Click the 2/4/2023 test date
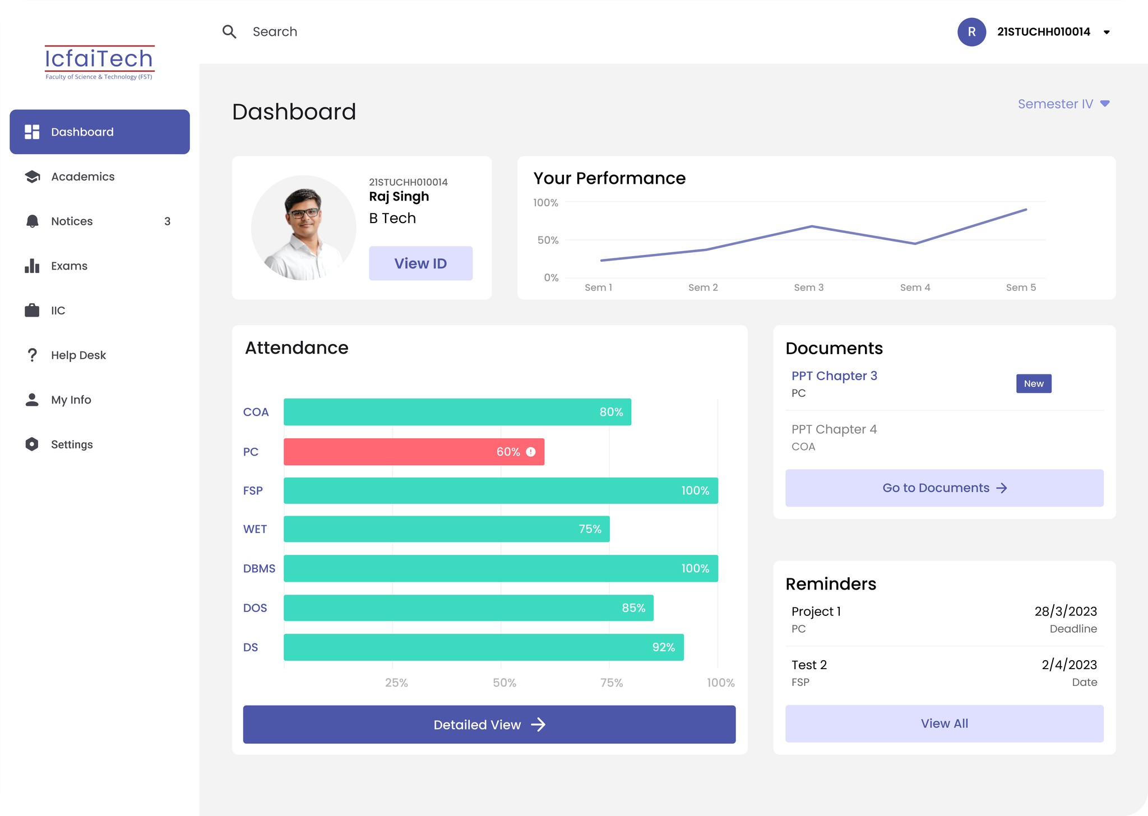 [x=1069, y=665]
